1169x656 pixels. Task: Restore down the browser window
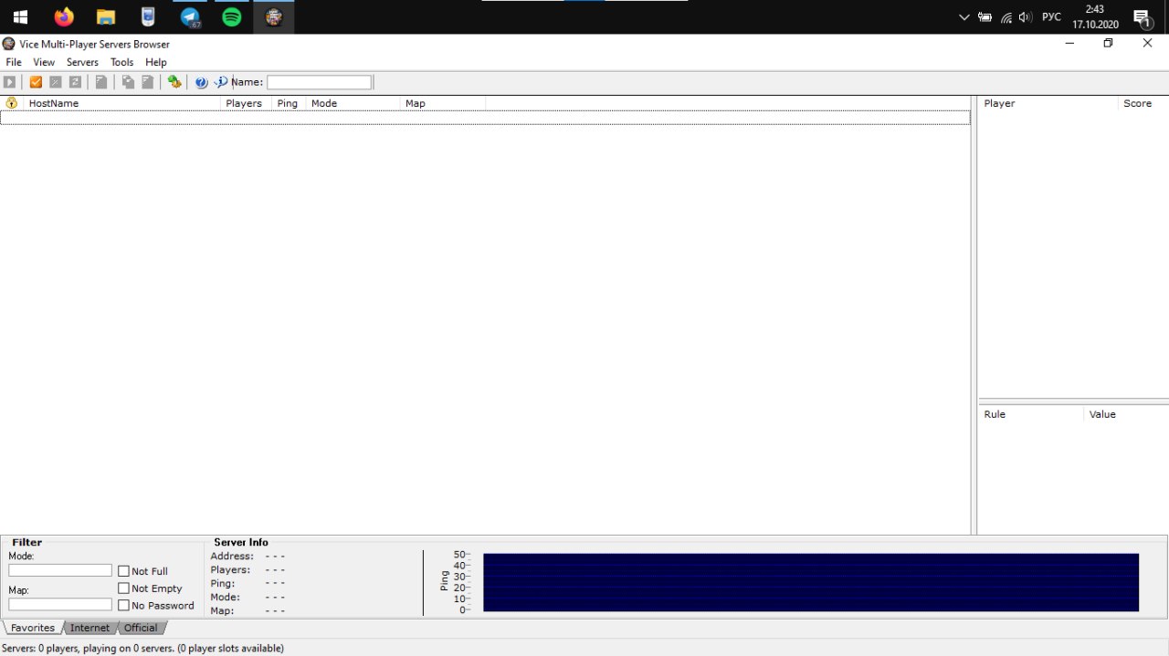pos(1108,43)
